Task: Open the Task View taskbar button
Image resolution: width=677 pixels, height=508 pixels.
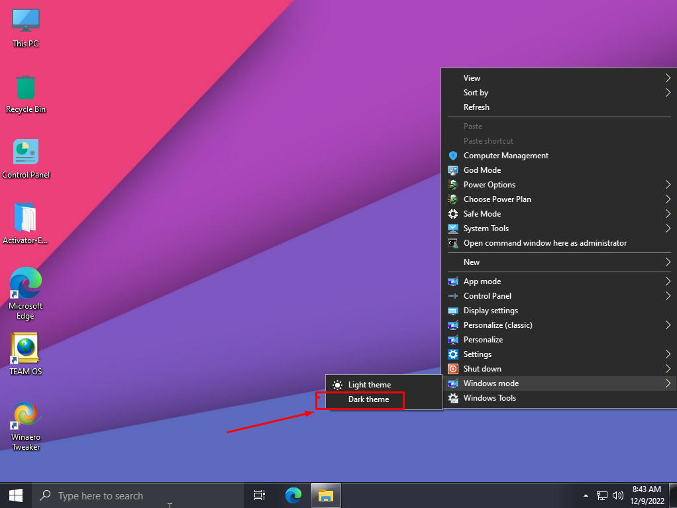Action: [x=260, y=495]
